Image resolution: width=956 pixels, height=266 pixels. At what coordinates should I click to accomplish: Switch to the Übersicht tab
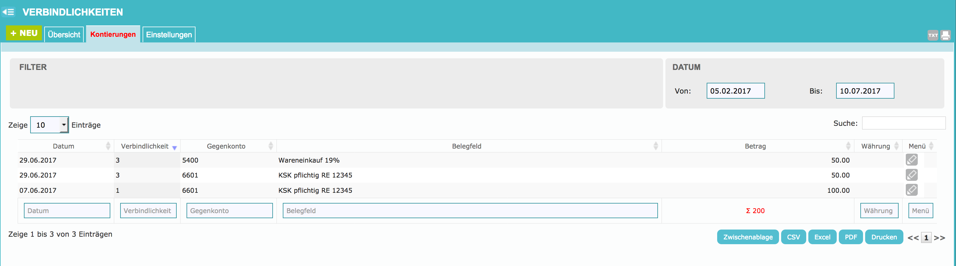[64, 34]
